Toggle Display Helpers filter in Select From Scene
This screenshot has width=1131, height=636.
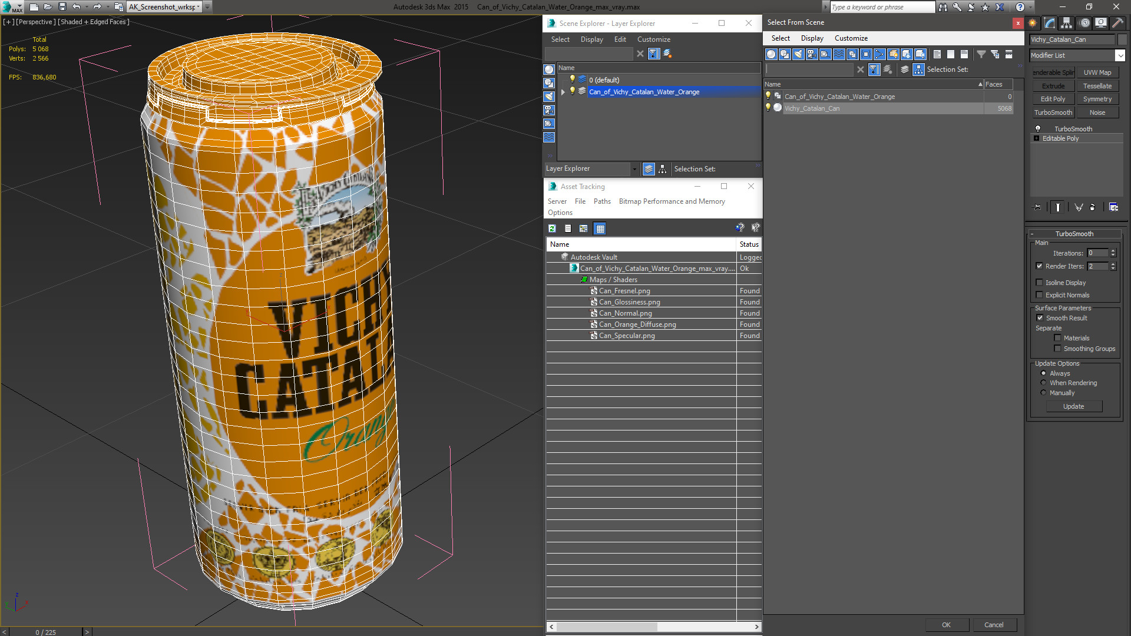[825, 54]
